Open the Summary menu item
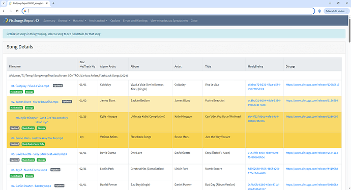The height and width of the screenshot is (190, 351). (x=49, y=20)
